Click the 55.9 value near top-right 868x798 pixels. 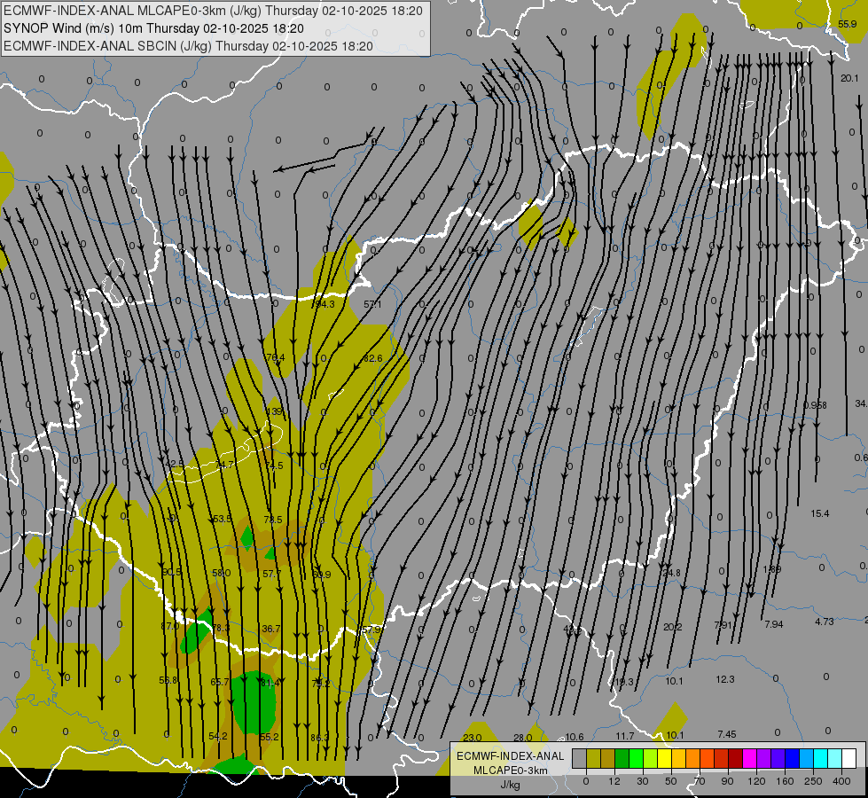[x=848, y=24]
